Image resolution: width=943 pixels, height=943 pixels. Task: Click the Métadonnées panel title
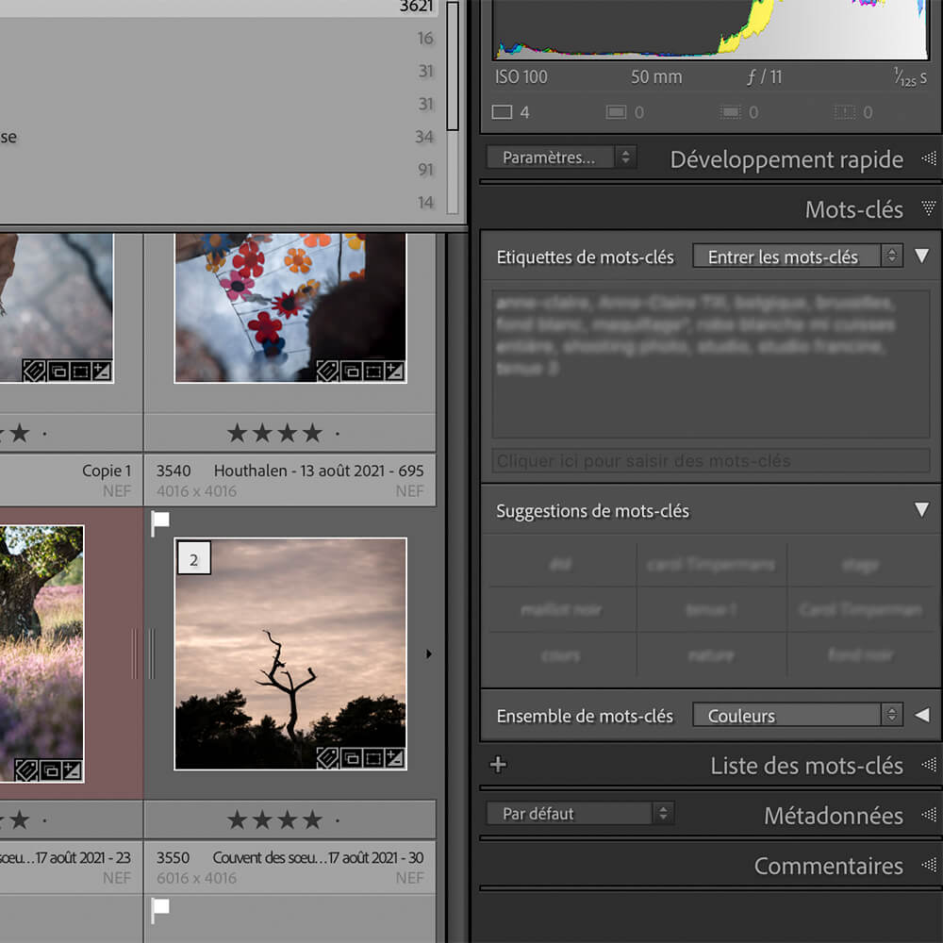pyautogui.click(x=834, y=816)
